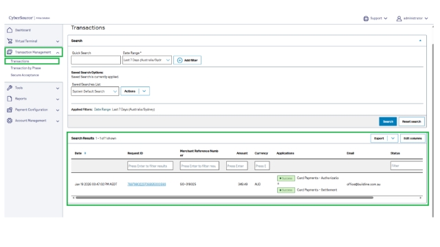
Task: Click the Currency filter field
Action: (x=262, y=166)
